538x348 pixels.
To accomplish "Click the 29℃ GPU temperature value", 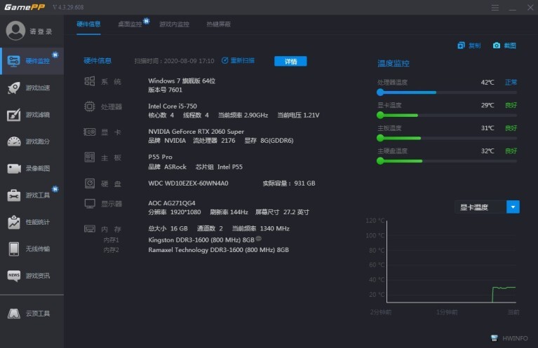I will (x=487, y=105).
